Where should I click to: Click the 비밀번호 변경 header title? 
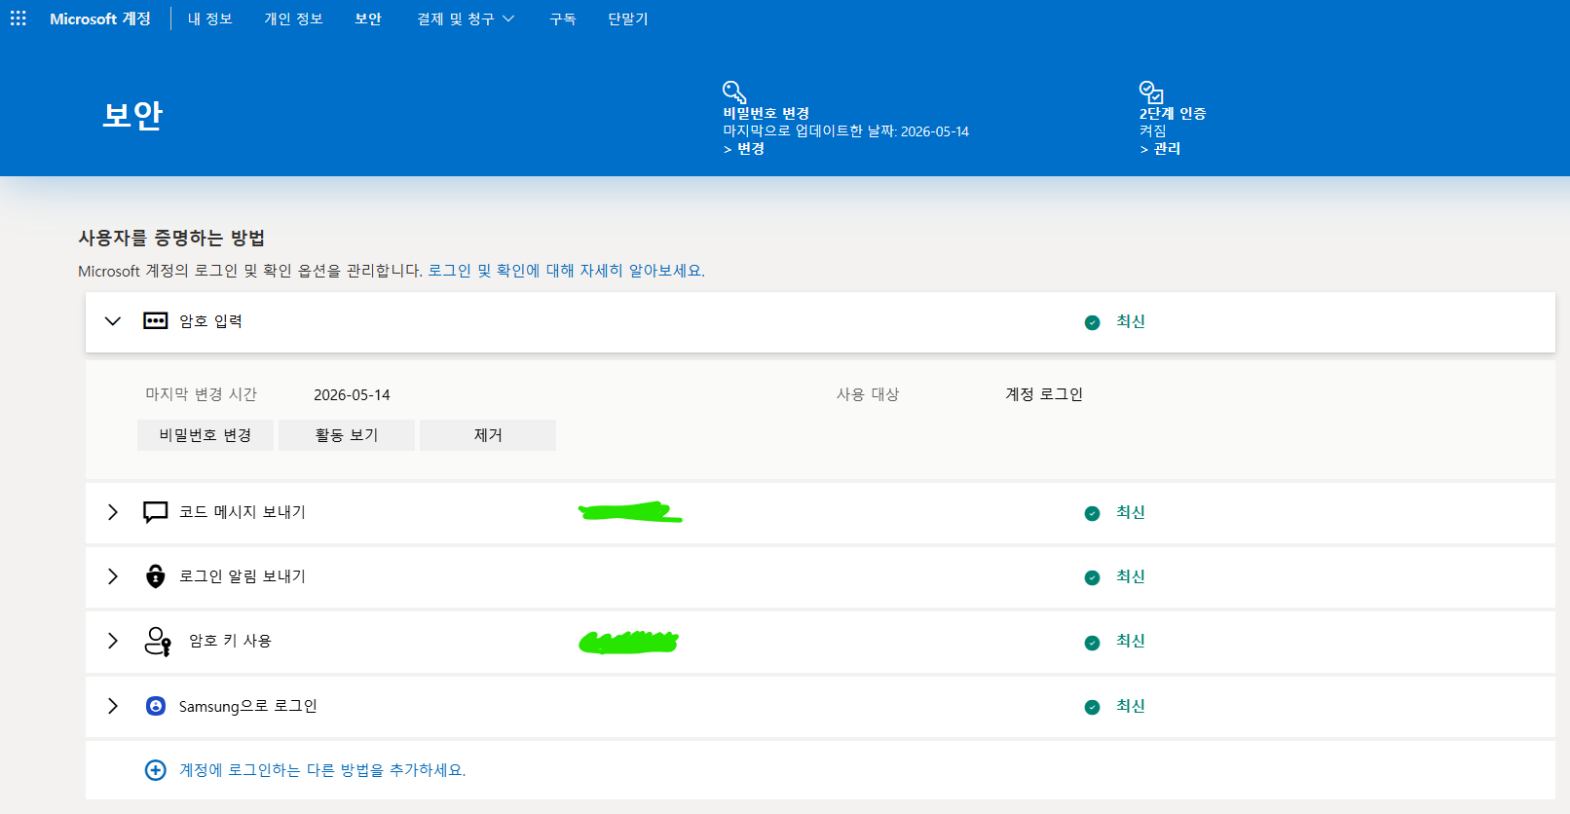(x=766, y=114)
